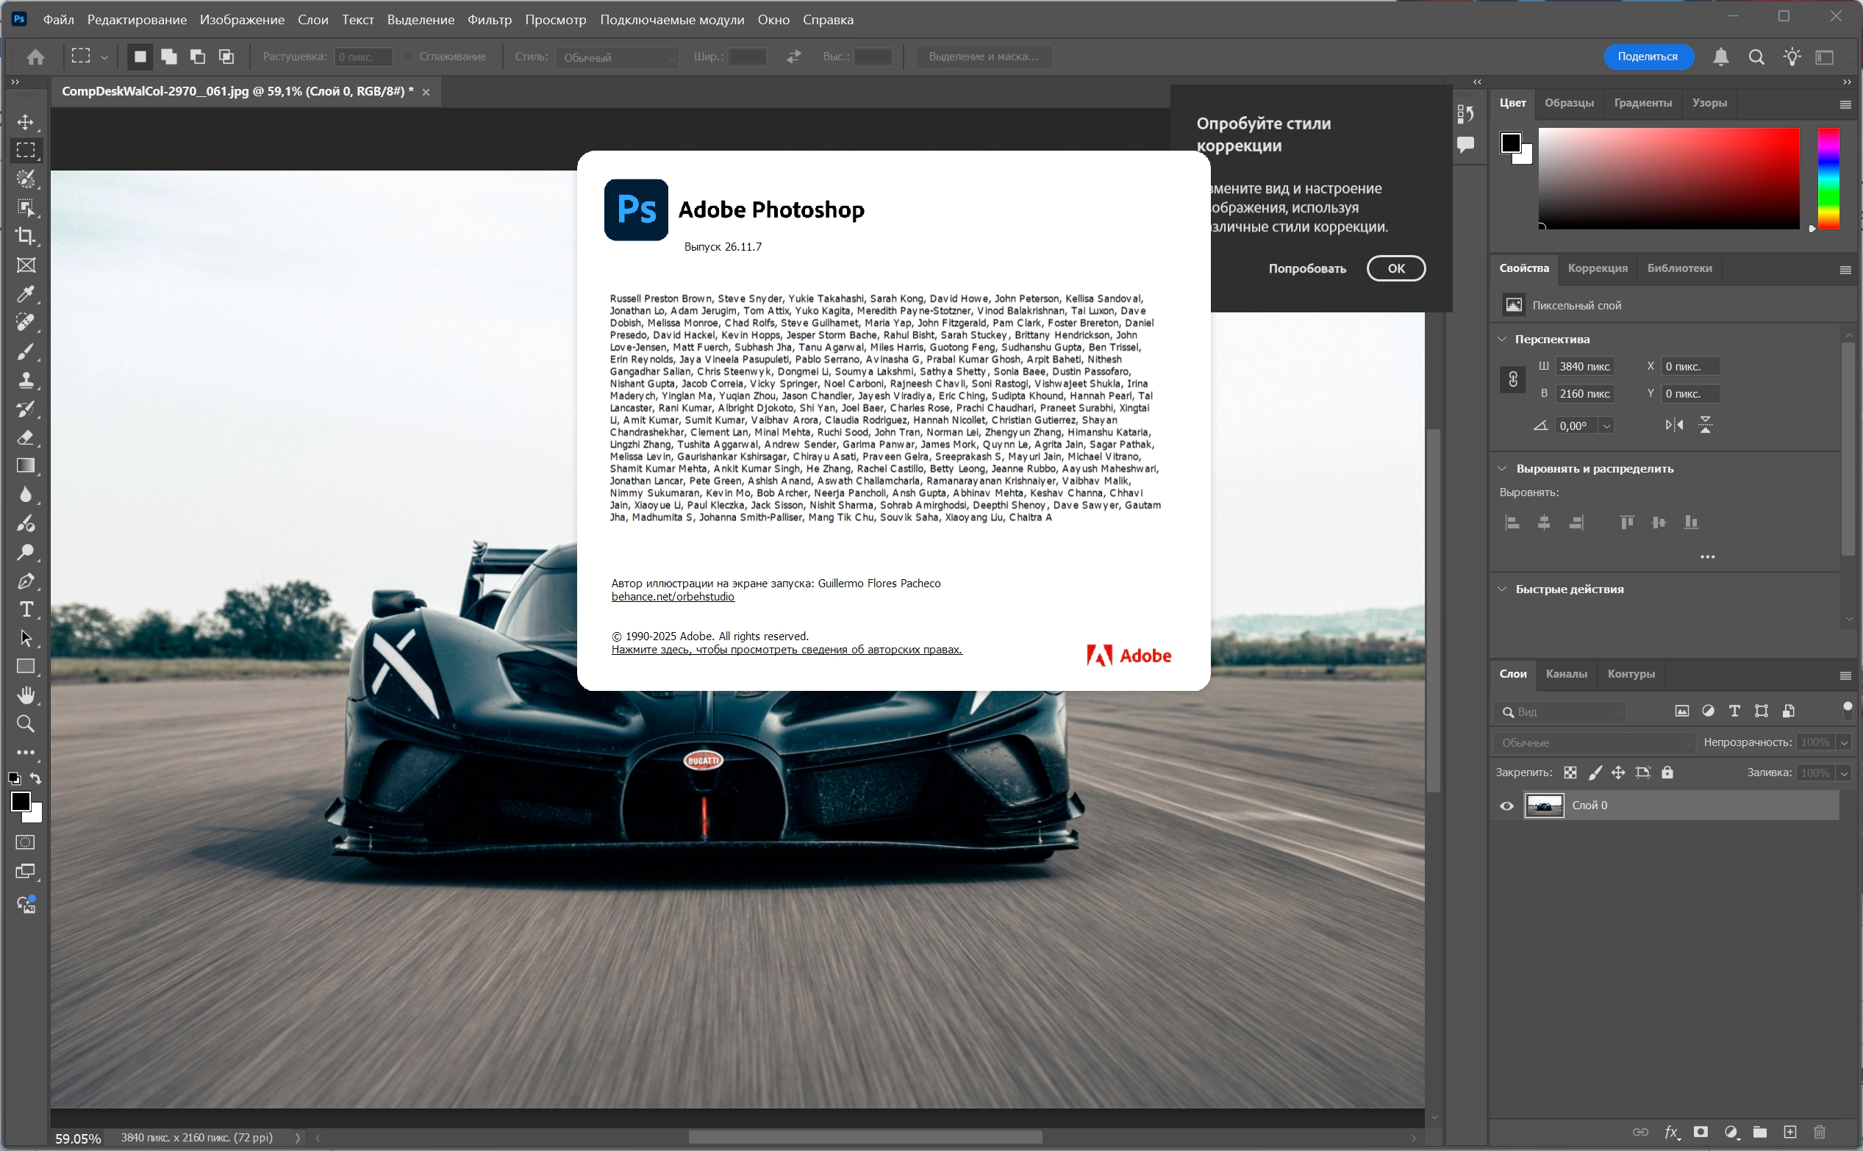Screen dimensions: 1863x1151
Task: Open the copyright information link
Action: 787,649
